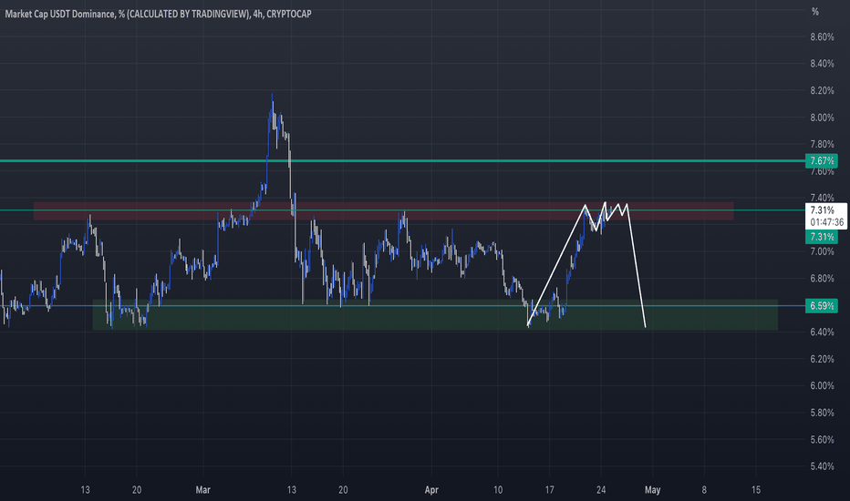850x501 pixels.
Task: Click the 5.60% price axis value
Action: pyautogui.click(x=822, y=439)
